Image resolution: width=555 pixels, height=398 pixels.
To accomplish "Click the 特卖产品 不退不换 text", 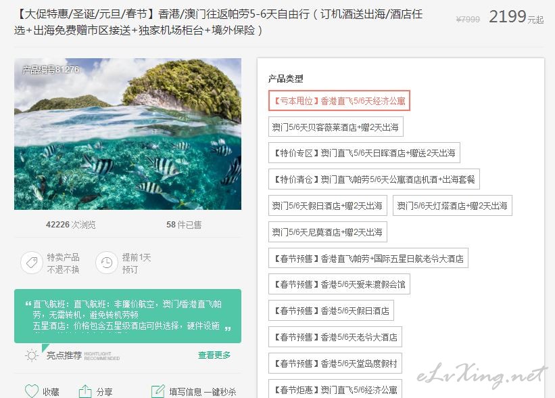I will pos(64,263).
